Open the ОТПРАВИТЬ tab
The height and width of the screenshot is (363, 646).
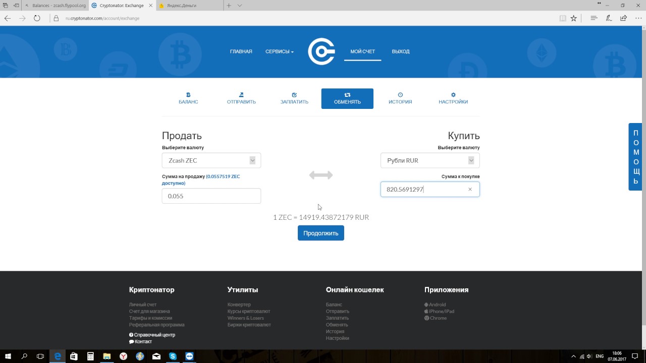click(241, 98)
